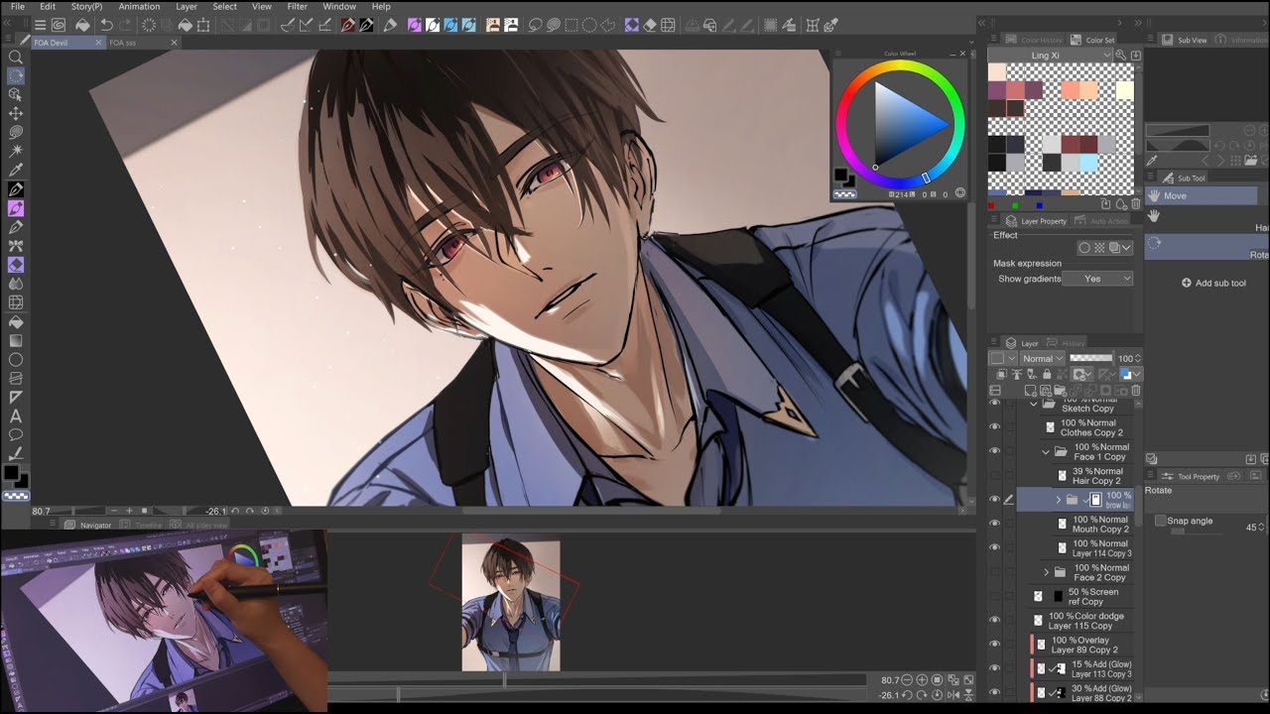
Task: Collapse the Face 1 Copy folder
Action: [x=1046, y=452]
